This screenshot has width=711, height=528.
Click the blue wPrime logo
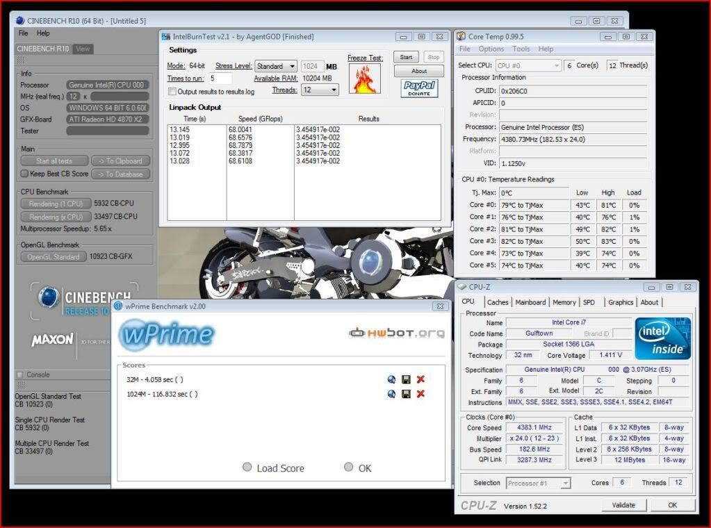(x=166, y=334)
